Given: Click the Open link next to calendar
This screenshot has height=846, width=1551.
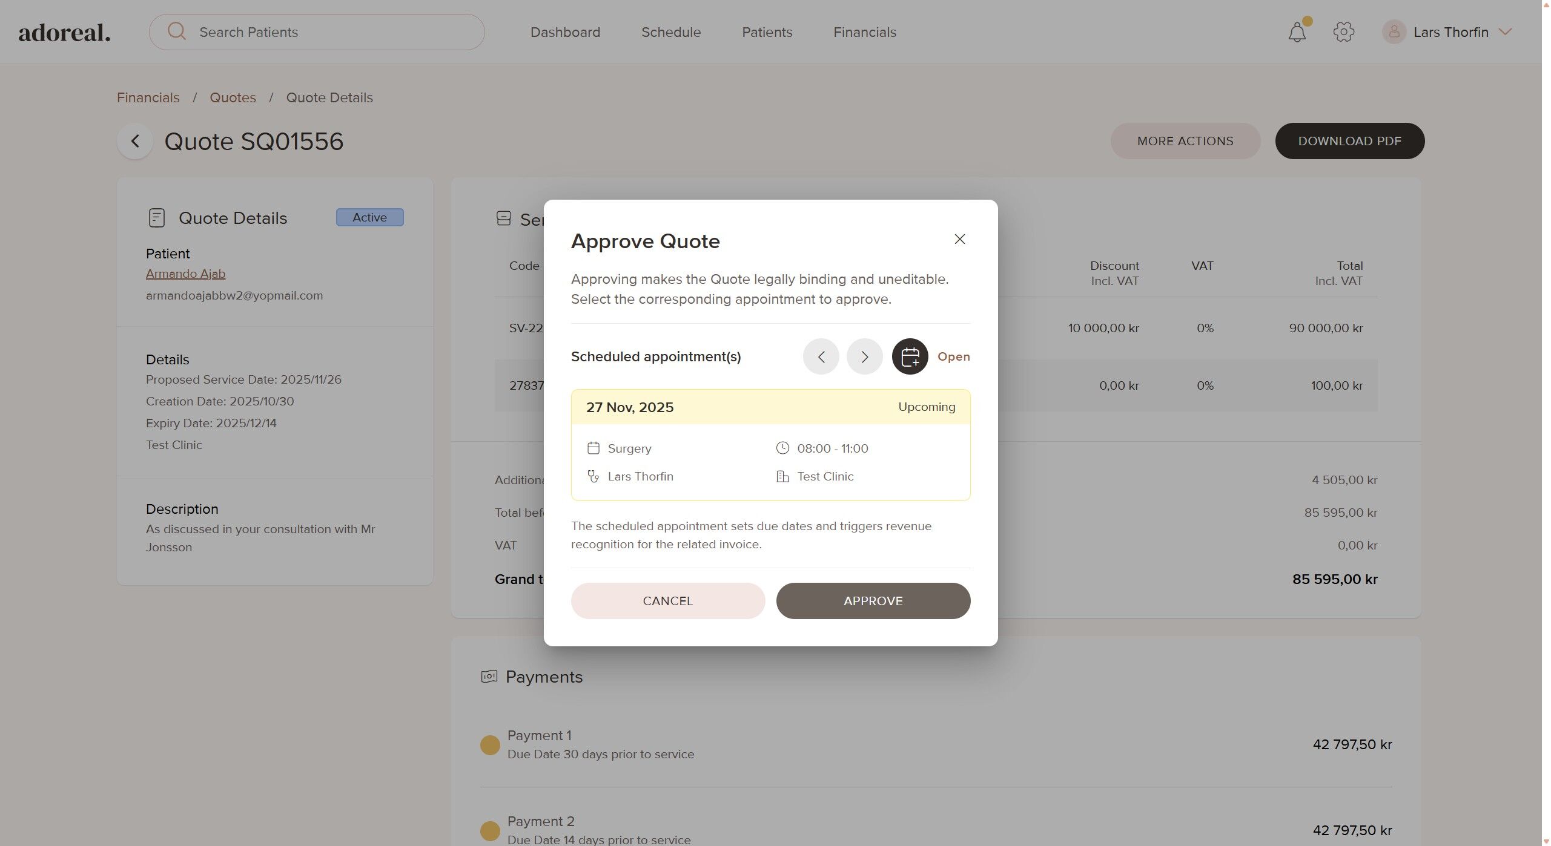Looking at the screenshot, I should point(953,356).
